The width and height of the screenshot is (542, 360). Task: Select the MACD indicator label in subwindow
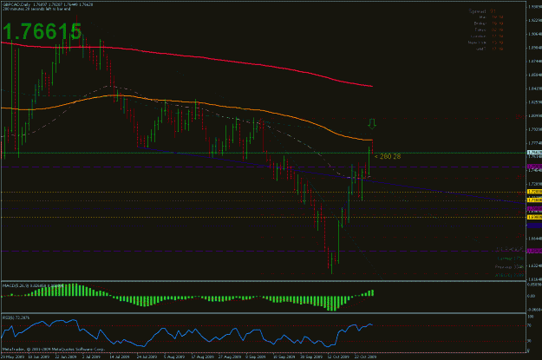click(33, 285)
